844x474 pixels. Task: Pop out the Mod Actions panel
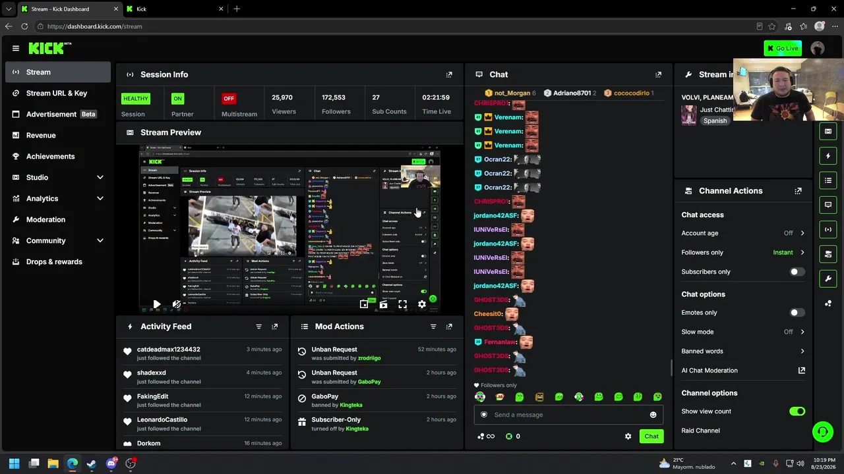449,327
